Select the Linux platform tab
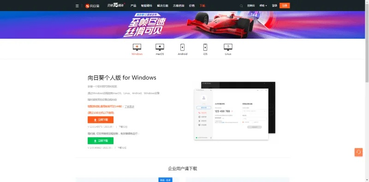This screenshot has width=369, height=182. [x=228, y=49]
